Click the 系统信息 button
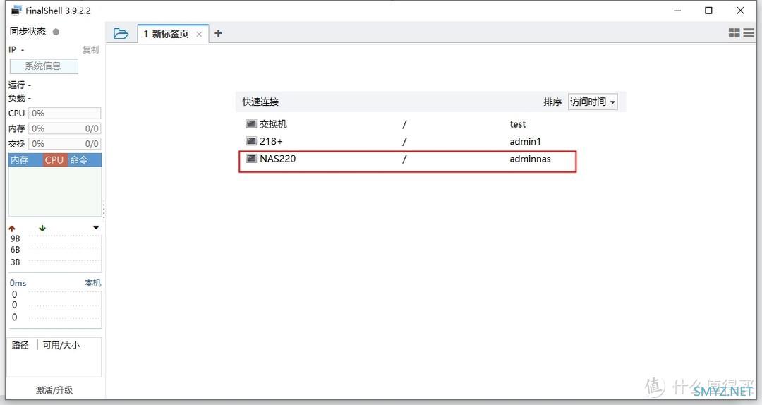Image resolution: width=762 pixels, height=405 pixels. (x=44, y=66)
